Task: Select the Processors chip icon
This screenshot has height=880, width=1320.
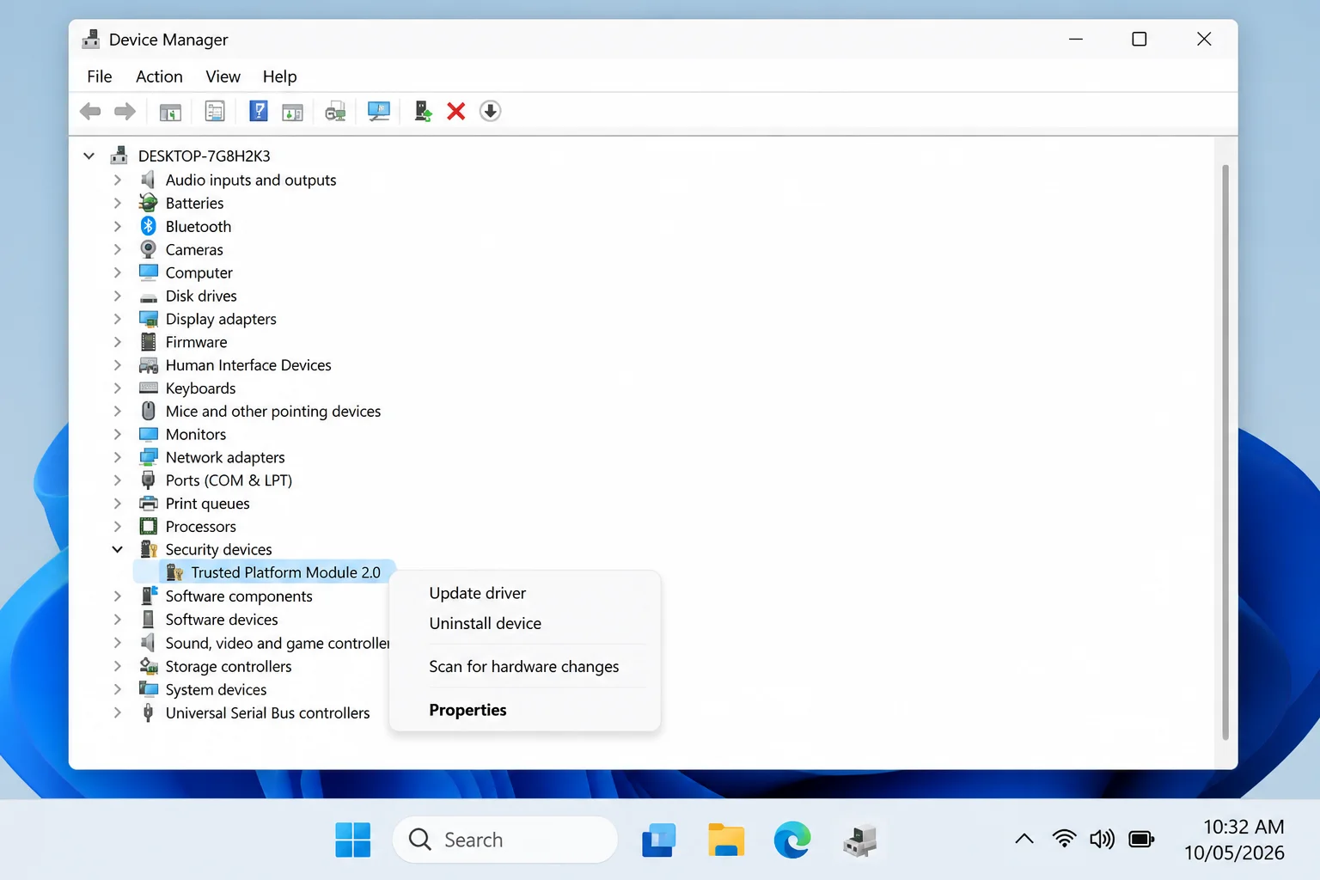Action: tap(149, 526)
